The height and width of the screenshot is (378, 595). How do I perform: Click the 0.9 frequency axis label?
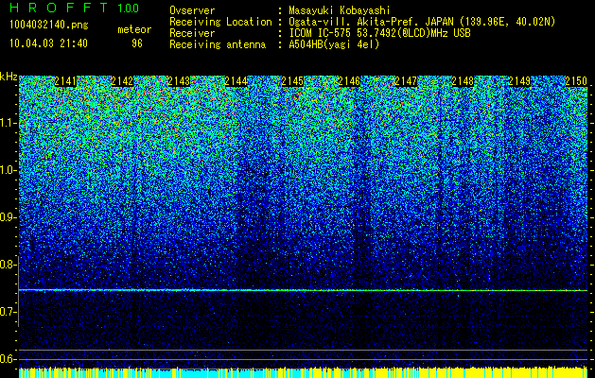click(x=8, y=217)
